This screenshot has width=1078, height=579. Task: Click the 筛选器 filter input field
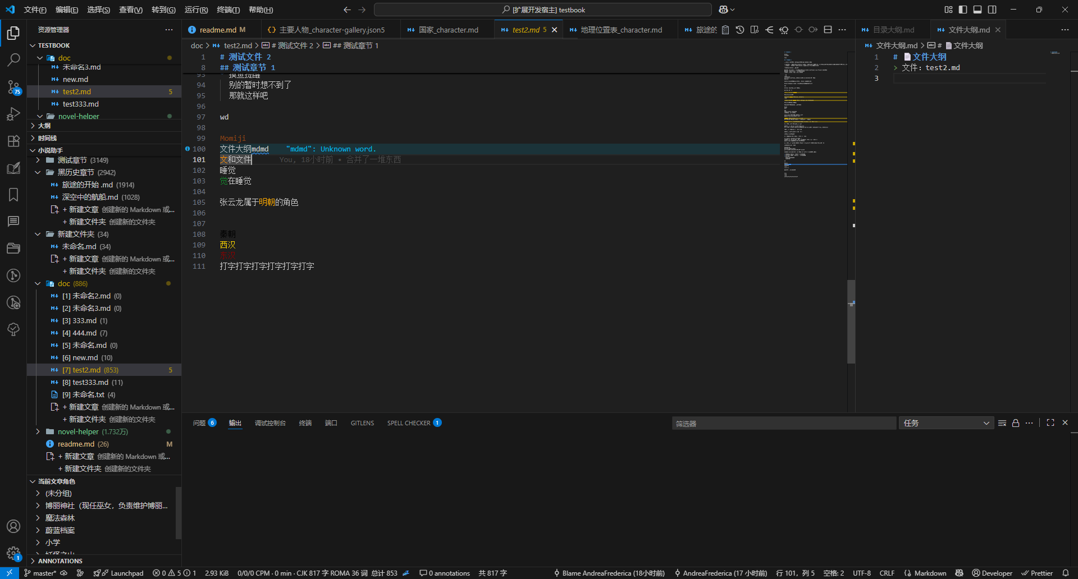pos(783,423)
